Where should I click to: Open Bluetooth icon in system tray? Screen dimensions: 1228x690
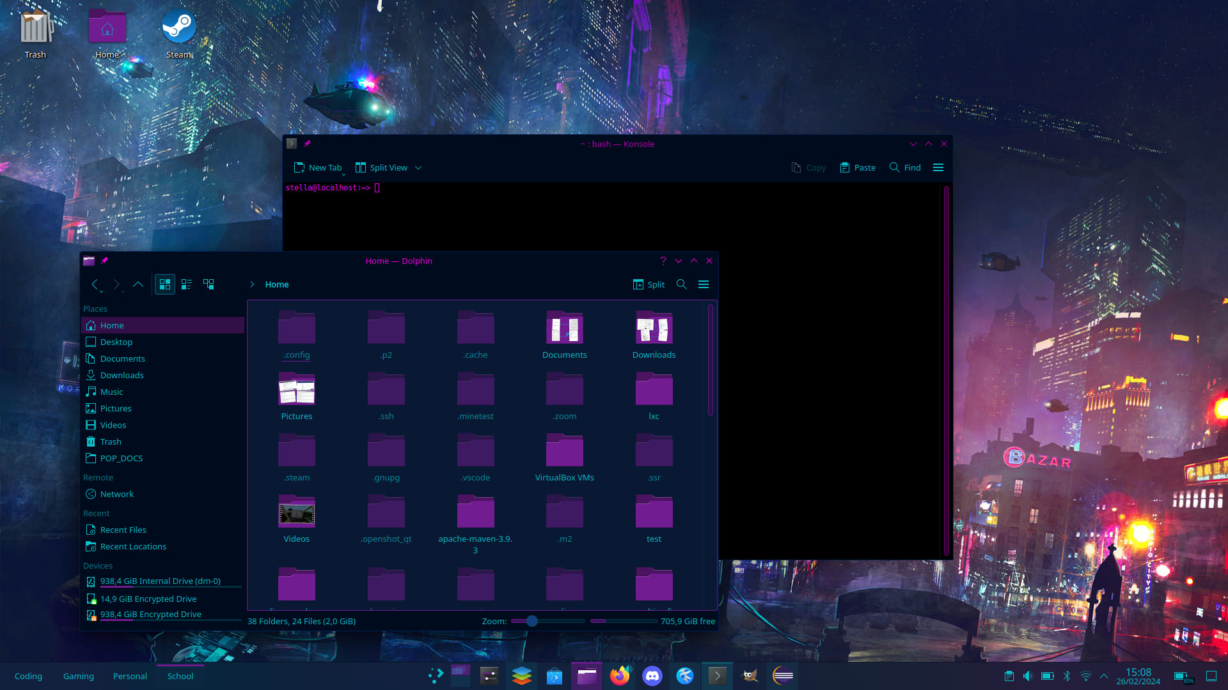tap(1067, 676)
